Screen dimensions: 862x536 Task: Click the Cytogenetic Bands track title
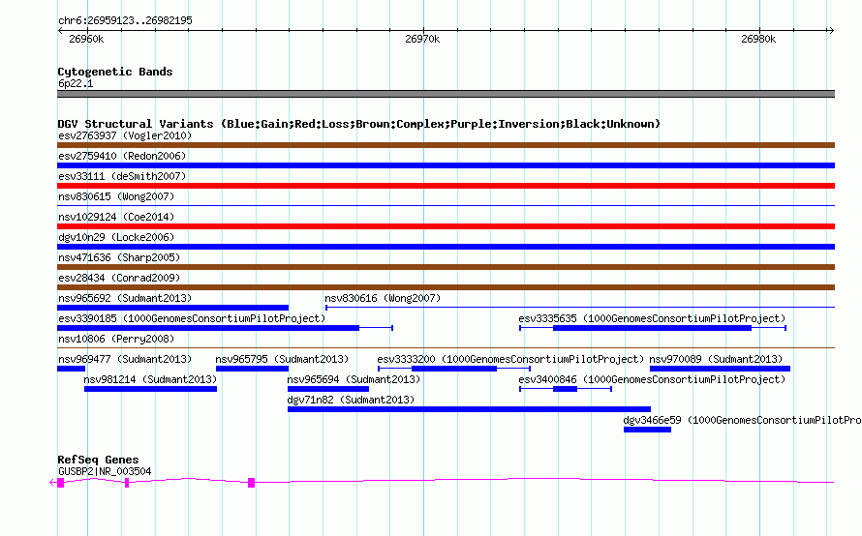115,72
